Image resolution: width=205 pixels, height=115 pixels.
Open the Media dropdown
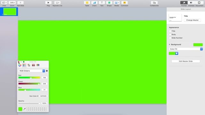tap(117, 3)
